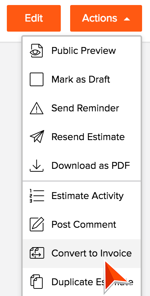Click the Resend Estimate paper plane icon

point(37,136)
